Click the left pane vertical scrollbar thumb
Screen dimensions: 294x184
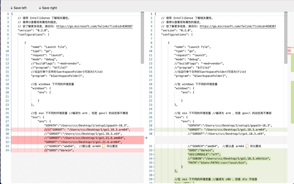[x=143, y=33]
